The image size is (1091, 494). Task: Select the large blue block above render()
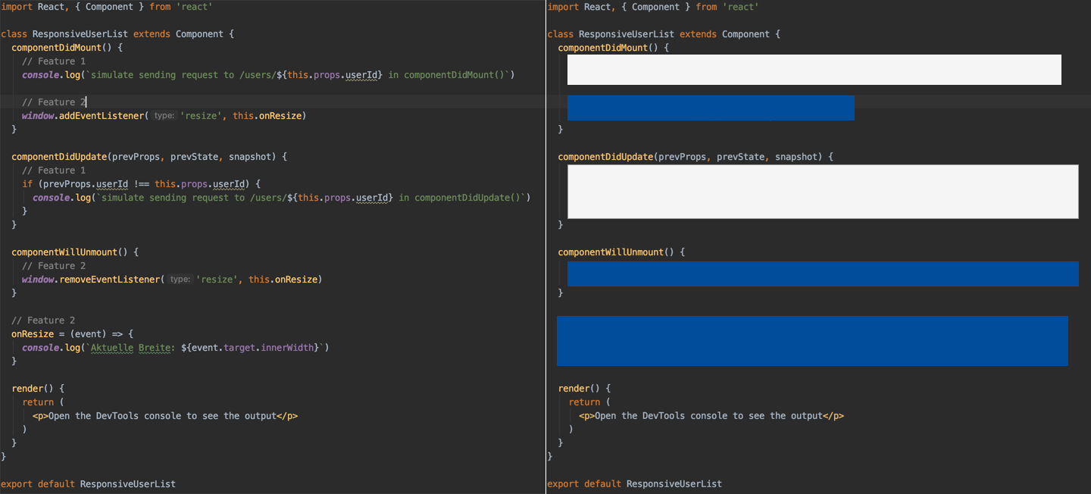click(812, 341)
